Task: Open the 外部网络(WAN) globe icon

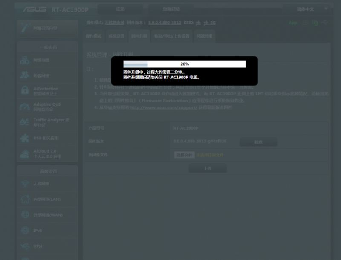Action: pyautogui.click(x=25, y=215)
